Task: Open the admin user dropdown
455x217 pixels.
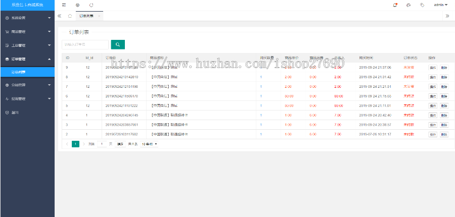Action: pos(439,5)
